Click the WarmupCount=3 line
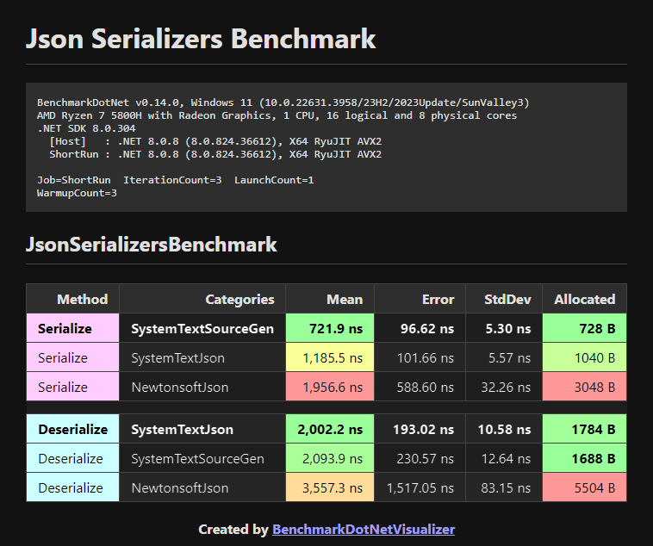Screen dimensions: 653x546 [77, 193]
